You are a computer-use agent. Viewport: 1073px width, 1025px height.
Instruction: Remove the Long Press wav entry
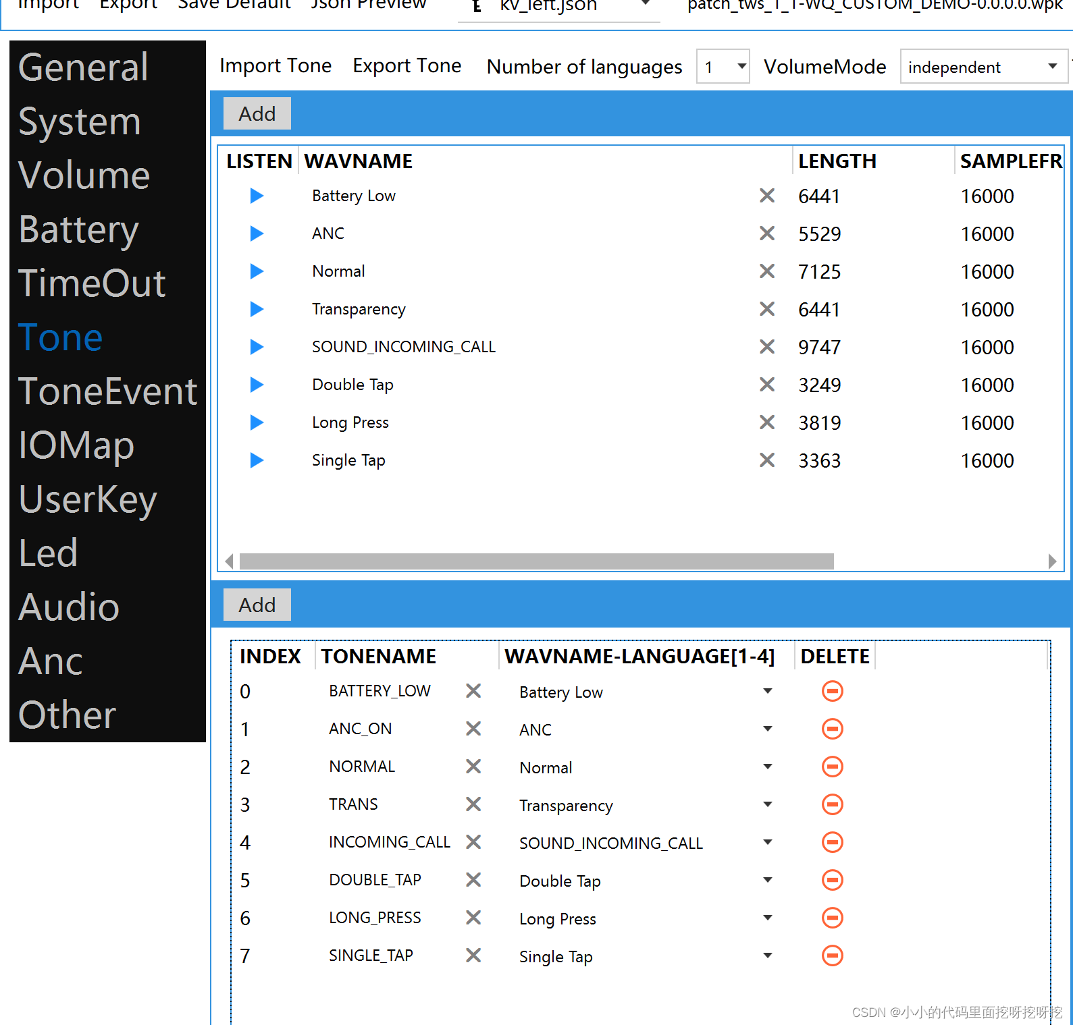point(767,422)
